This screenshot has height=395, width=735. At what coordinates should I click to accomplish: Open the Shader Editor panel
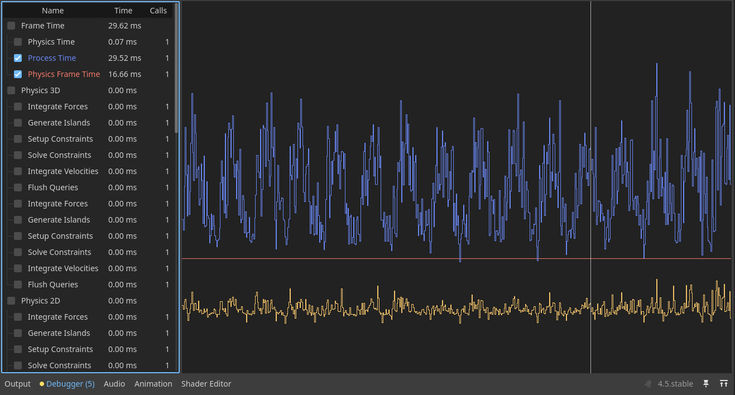coord(206,384)
